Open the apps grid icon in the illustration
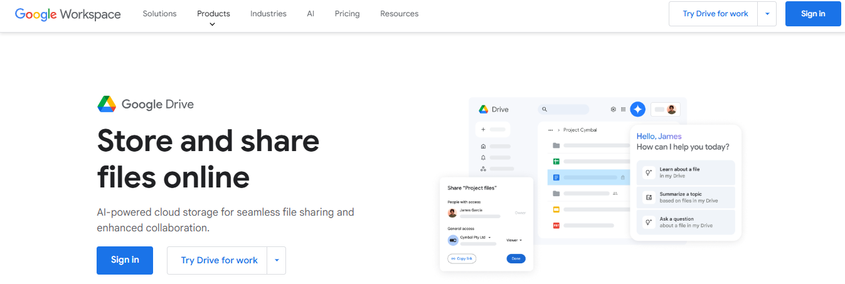 pyautogui.click(x=623, y=109)
